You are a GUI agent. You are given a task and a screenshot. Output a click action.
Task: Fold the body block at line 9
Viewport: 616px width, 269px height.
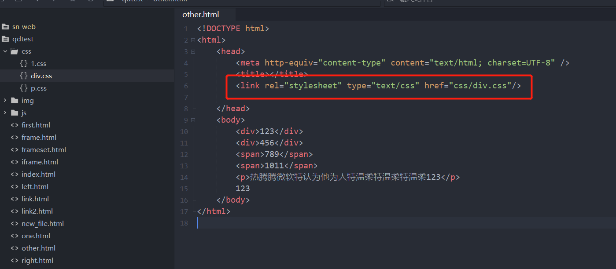[193, 120]
